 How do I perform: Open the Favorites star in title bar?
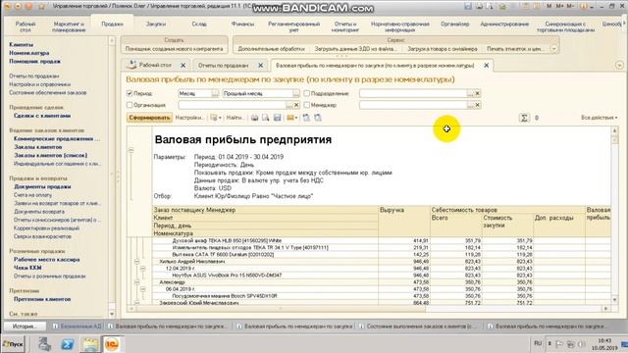click(x=41, y=7)
